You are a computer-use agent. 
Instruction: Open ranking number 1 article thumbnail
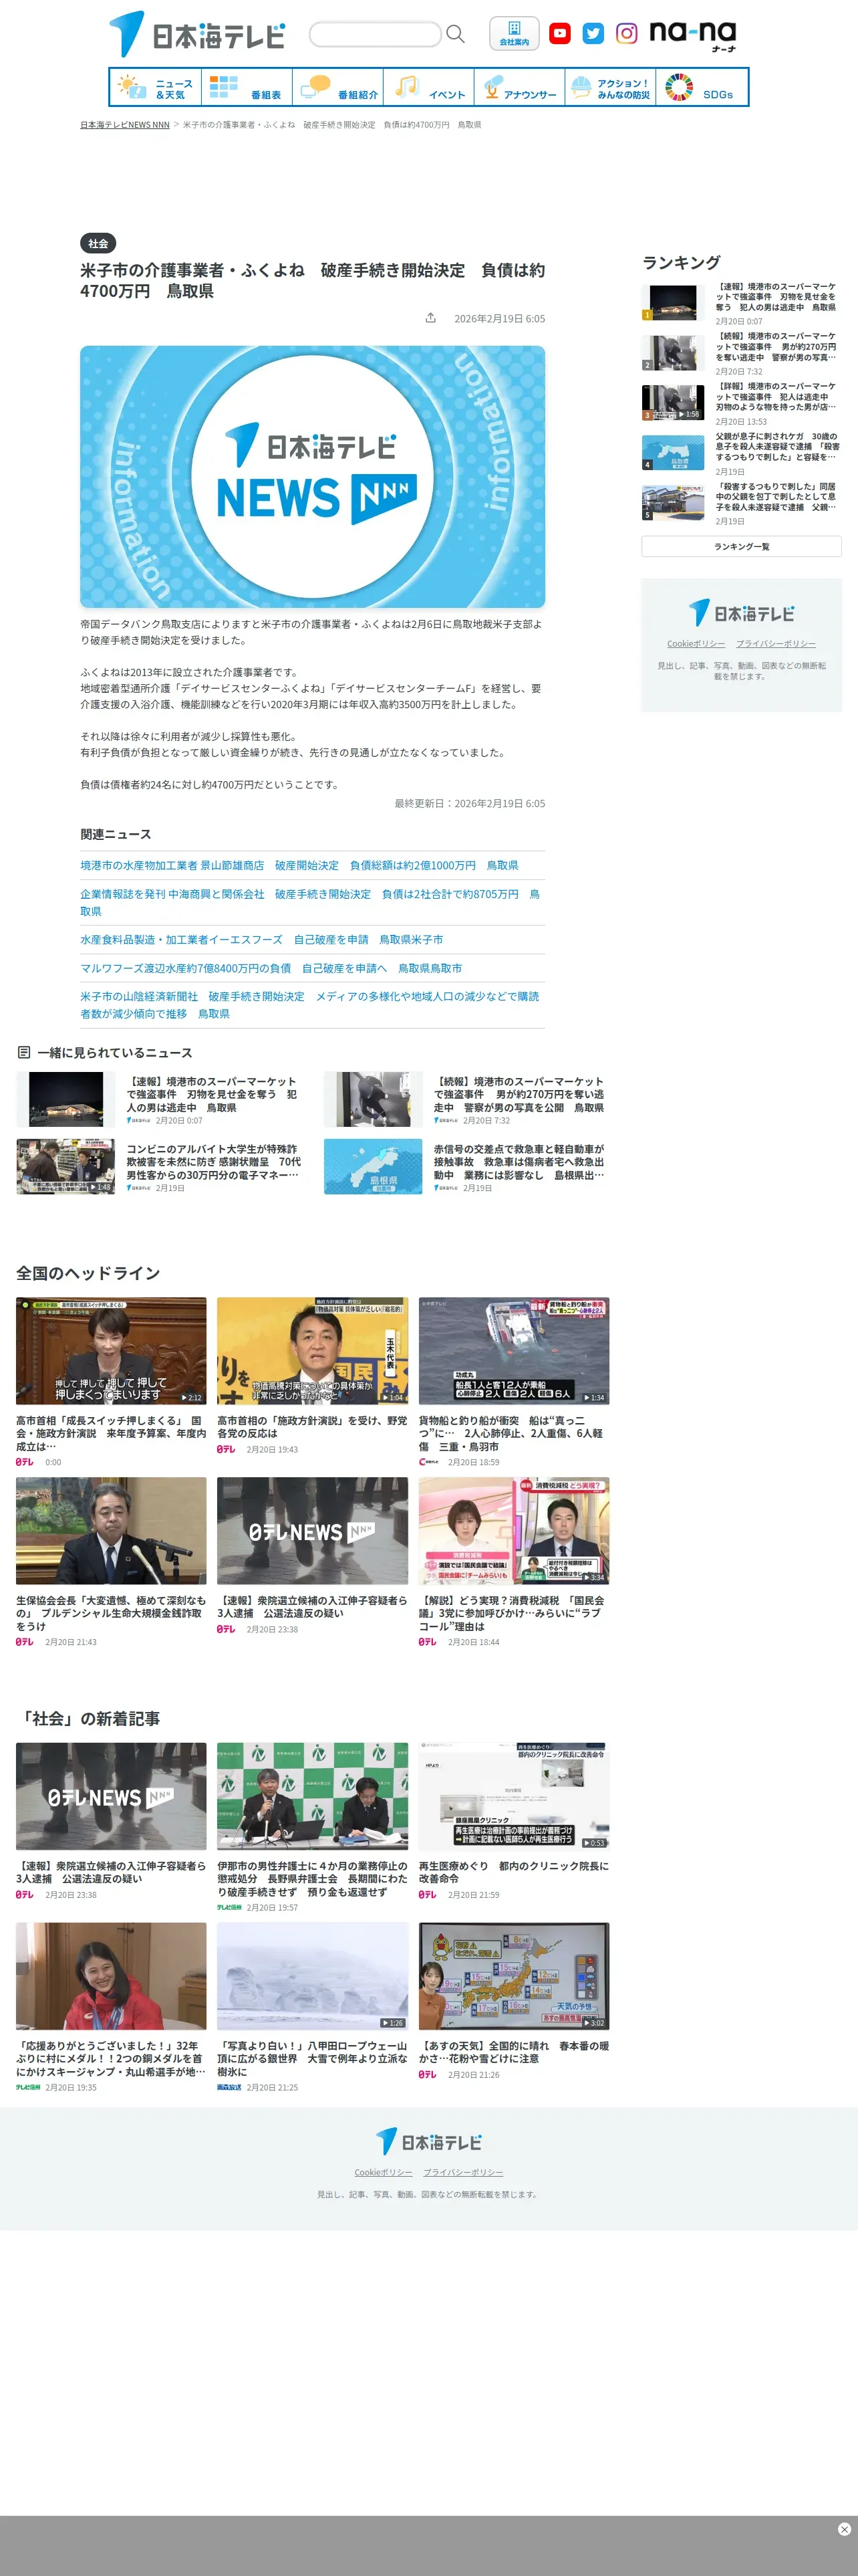tap(672, 303)
